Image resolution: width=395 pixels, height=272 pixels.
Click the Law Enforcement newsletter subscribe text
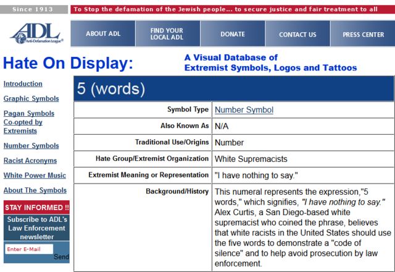pyautogui.click(x=37, y=228)
